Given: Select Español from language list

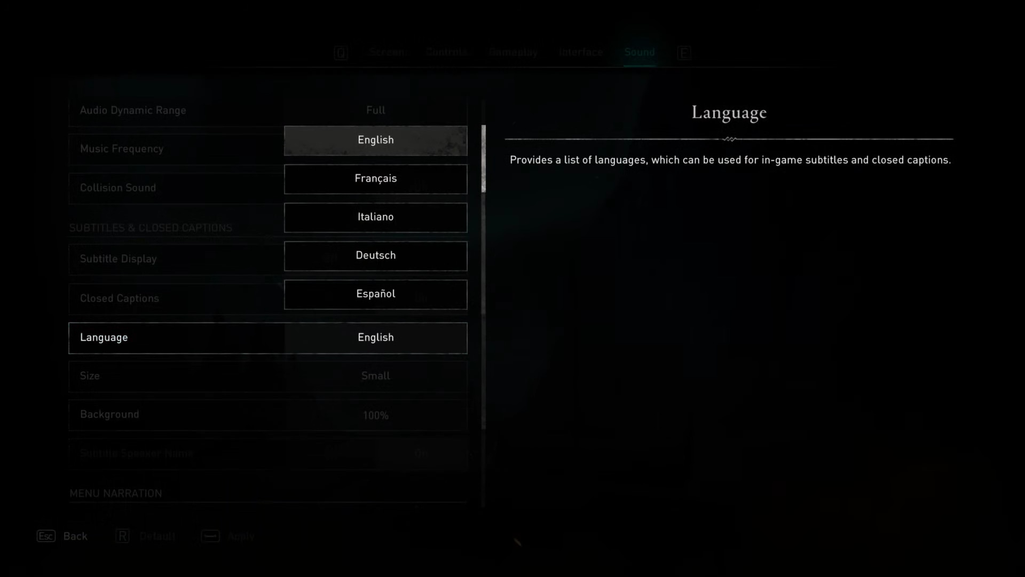Looking at the screenshot, I should [375, 294].
